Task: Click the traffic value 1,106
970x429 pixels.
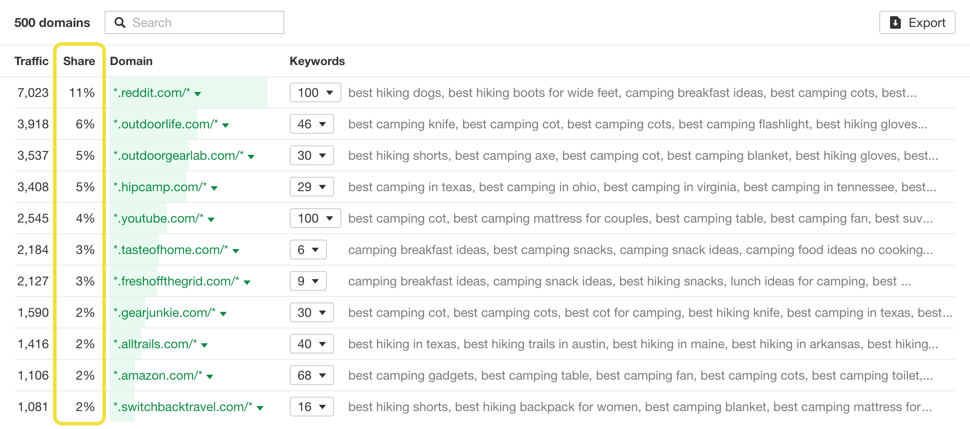Action: pyautogui.click(x=33, y=375)
